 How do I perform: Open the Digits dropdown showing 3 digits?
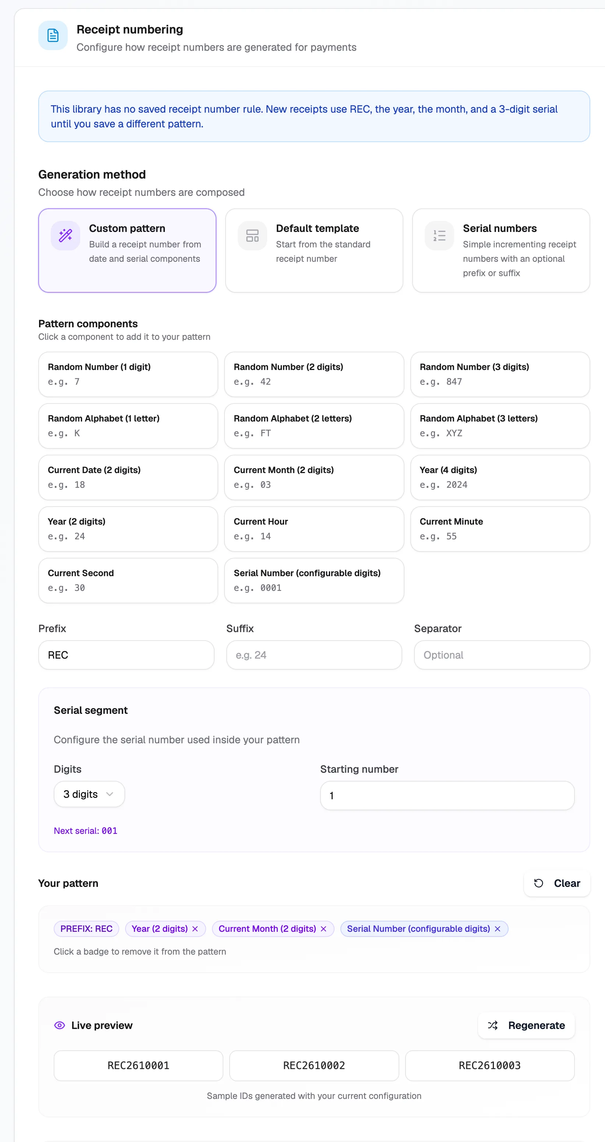click(x=89, y=794)
